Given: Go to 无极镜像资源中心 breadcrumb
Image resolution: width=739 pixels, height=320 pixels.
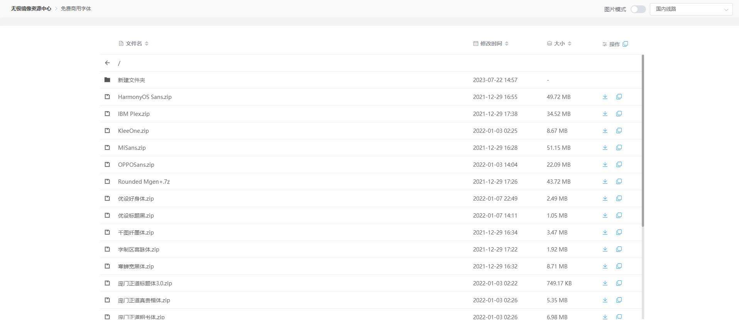Looking at the screenshot, I should [x=31, y=8].
